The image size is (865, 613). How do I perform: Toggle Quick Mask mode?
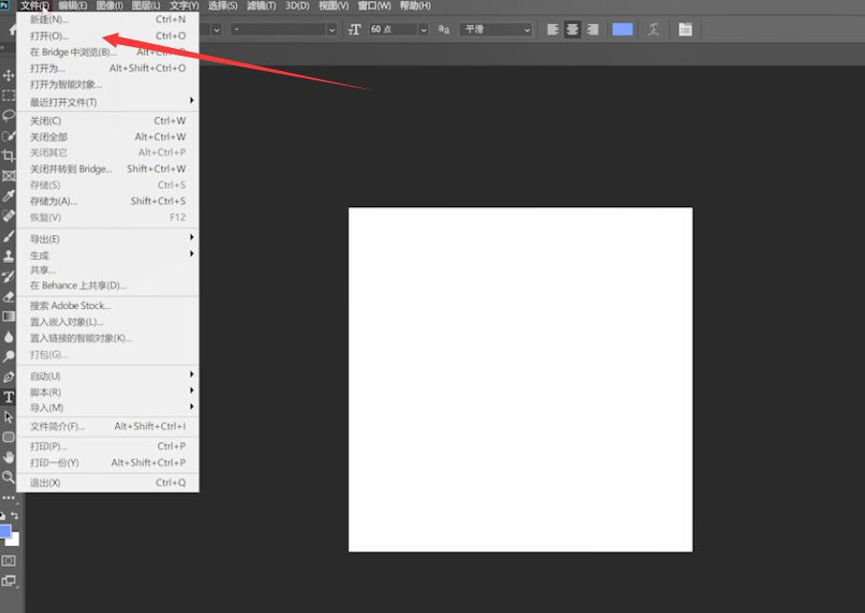(9, 561)
